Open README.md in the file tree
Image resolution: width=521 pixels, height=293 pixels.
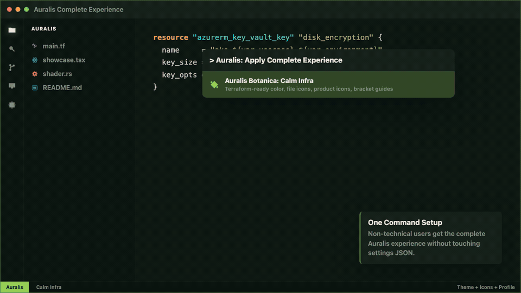coord(62,88)
